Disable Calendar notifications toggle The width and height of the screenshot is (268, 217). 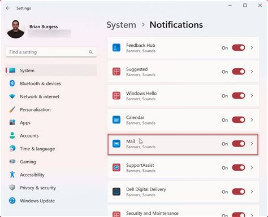point(239,119)
